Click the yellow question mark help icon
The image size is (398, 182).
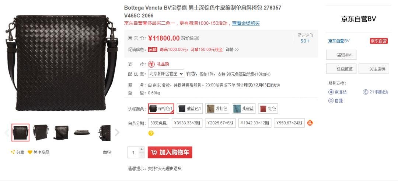(151, 133)
